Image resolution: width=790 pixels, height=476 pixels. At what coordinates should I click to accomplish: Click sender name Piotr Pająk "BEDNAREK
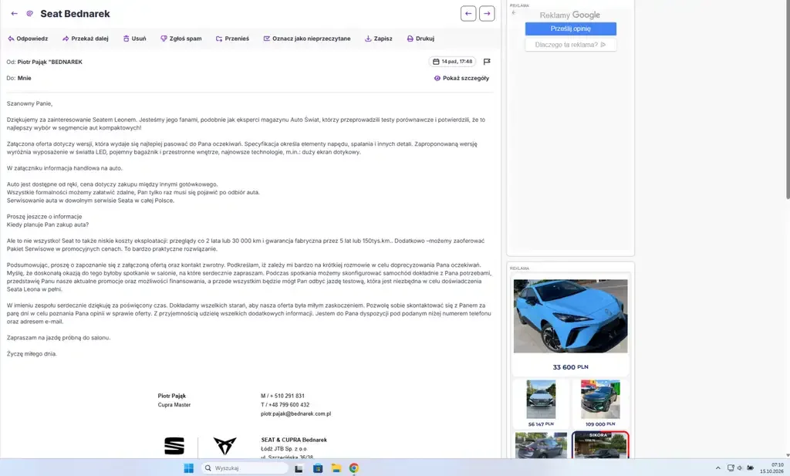[50, 62]
